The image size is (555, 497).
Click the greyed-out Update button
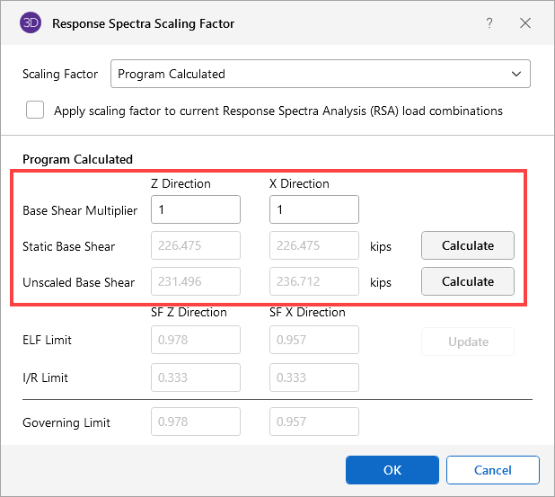pos(468,342)
